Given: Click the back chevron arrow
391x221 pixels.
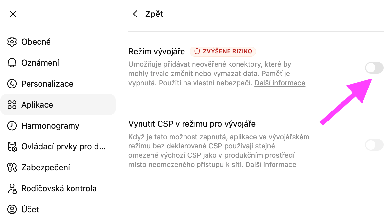Looking at the screenshot, I should pyautogui.click(x=135, y=14).
